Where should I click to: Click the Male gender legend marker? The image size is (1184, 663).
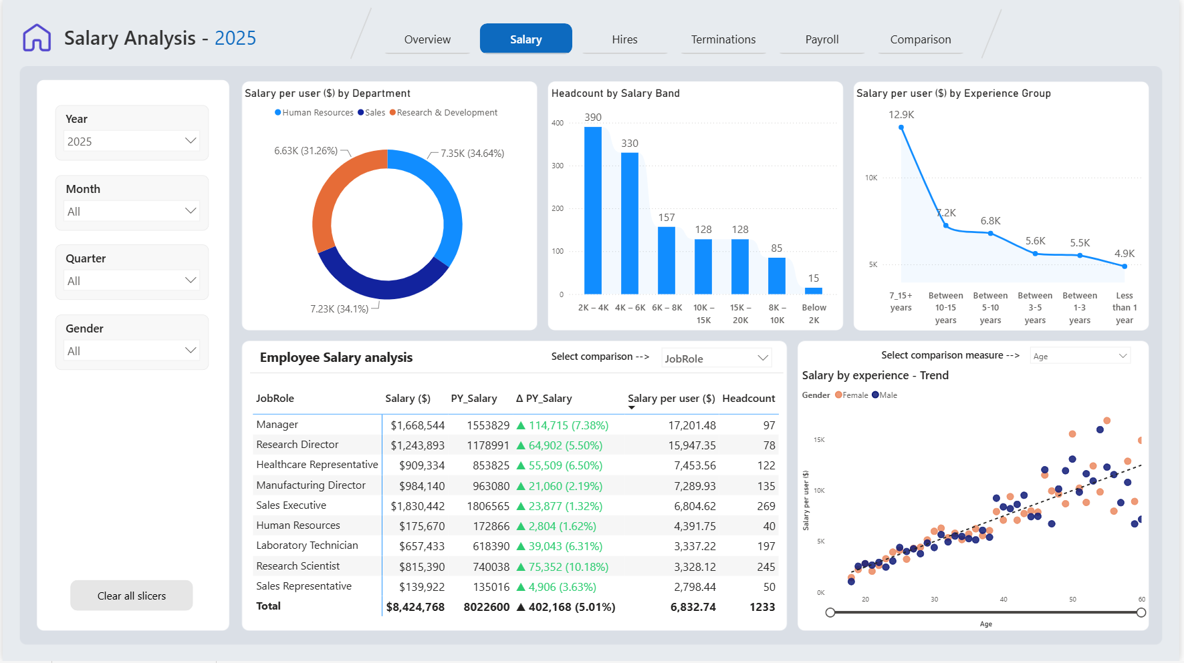click(x=875, y=395)
